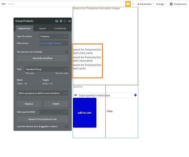
Task: Close the Group Products property panel
Action: coord(70,21)
